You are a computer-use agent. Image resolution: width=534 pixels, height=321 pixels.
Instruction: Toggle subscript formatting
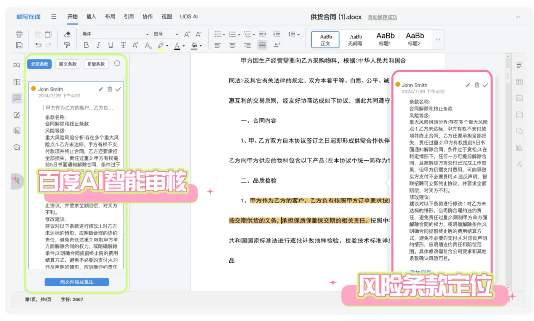point(148,45)
